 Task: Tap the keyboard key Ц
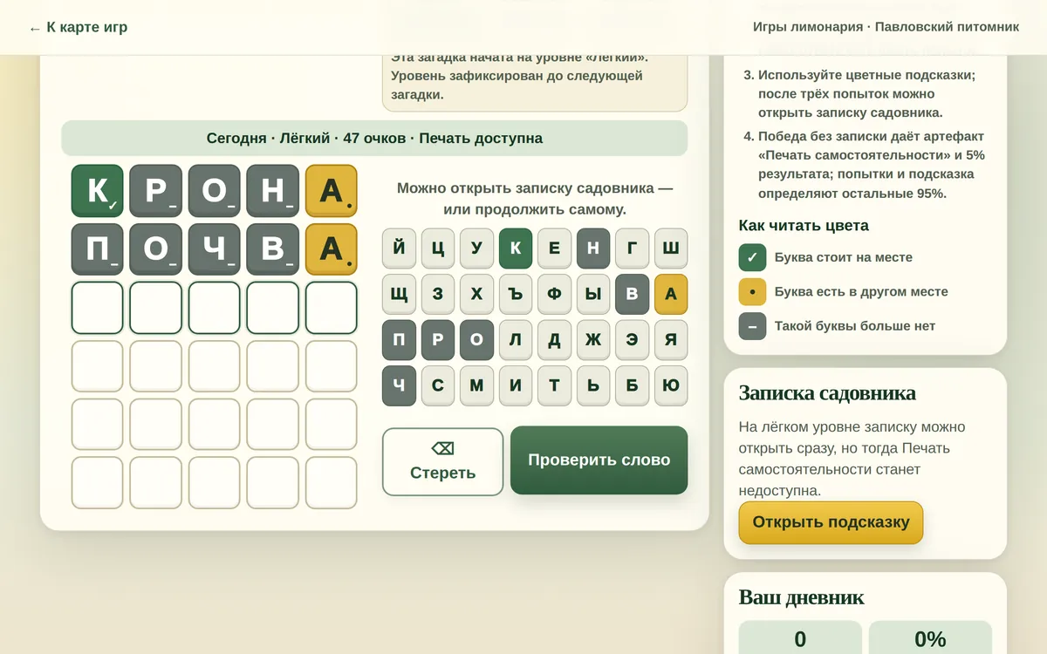[x=438, y=249]
